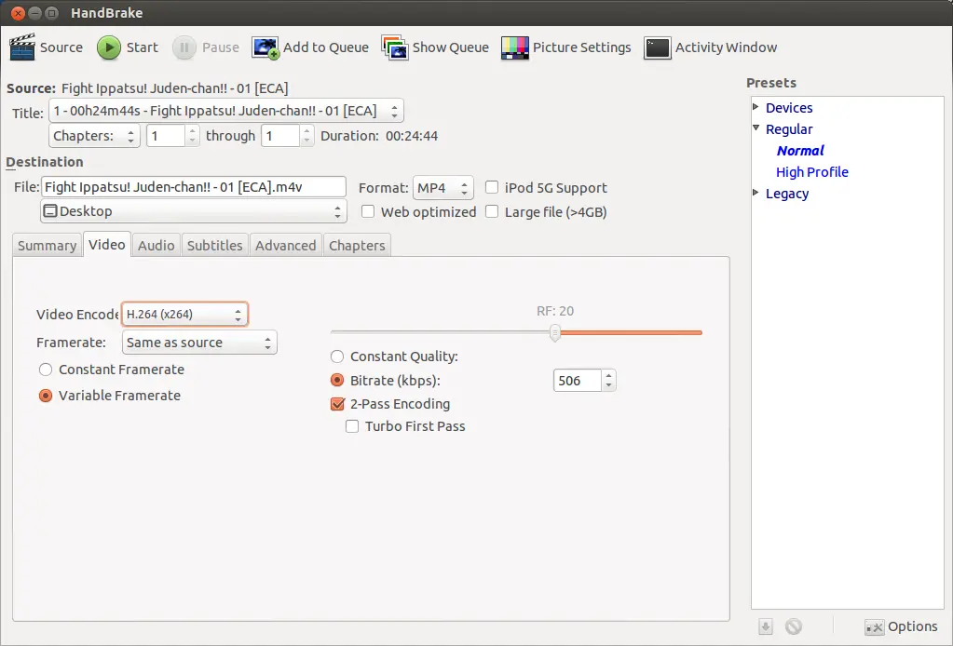Image resolution: width=953 pixels, height=646 pixels.
Task: Open Show Queue icon
Action: [394, 47]
